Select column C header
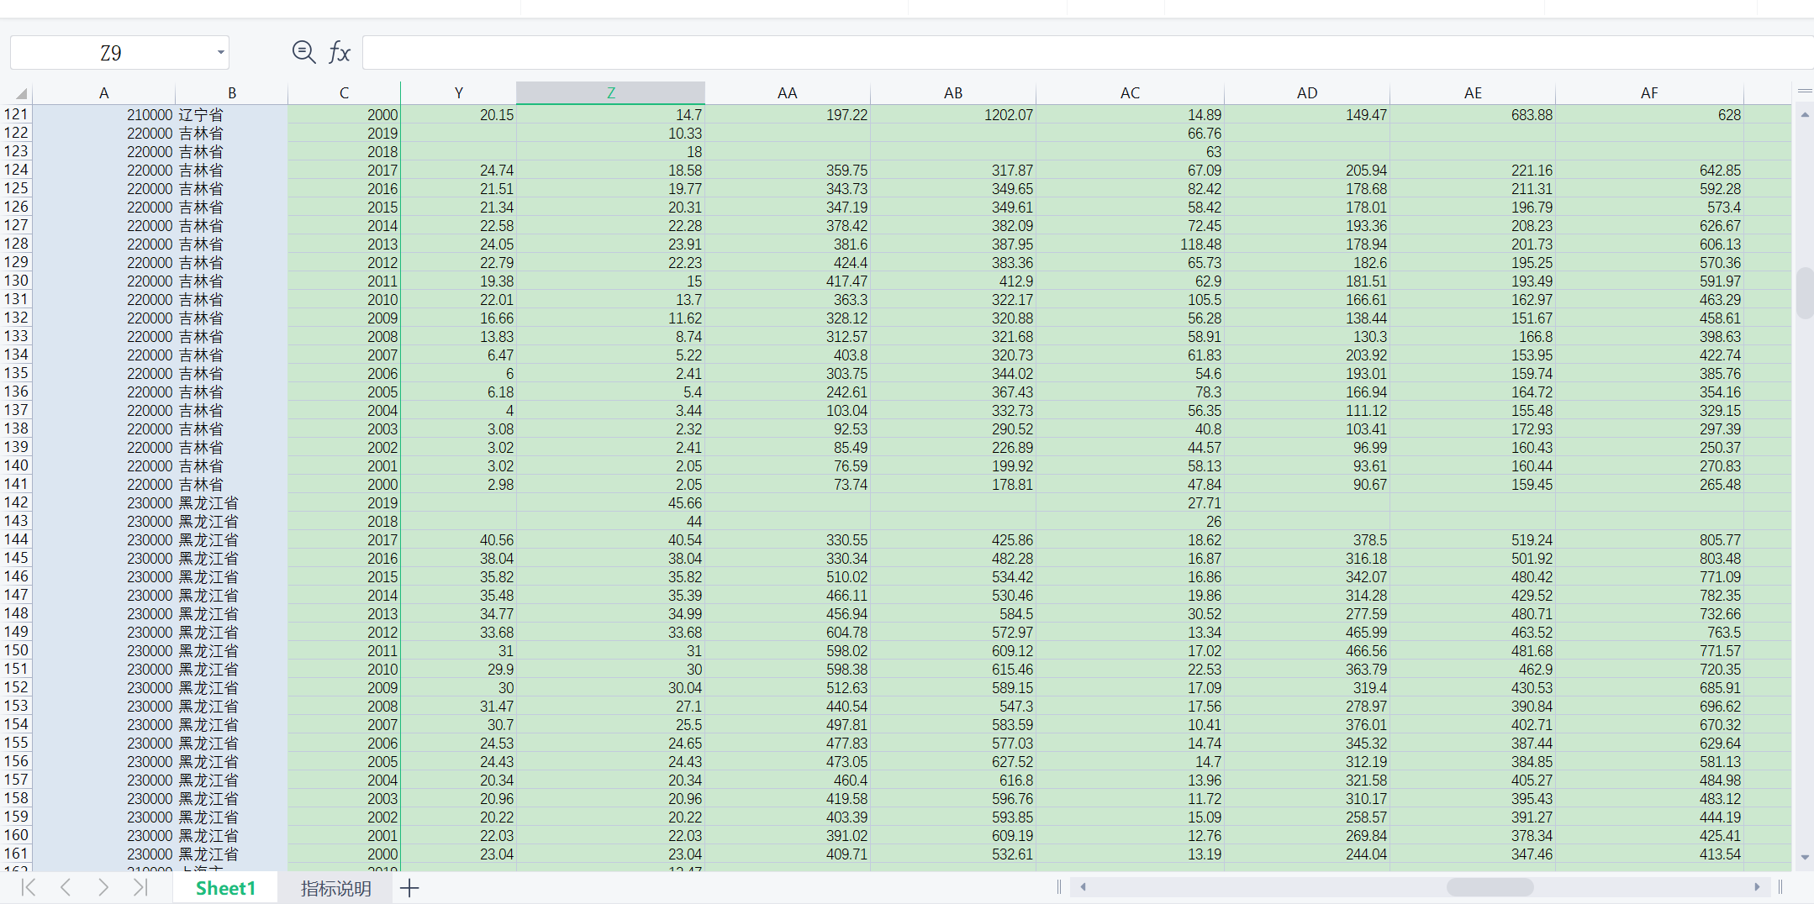The image size is (1814, 904). (344, 93)
